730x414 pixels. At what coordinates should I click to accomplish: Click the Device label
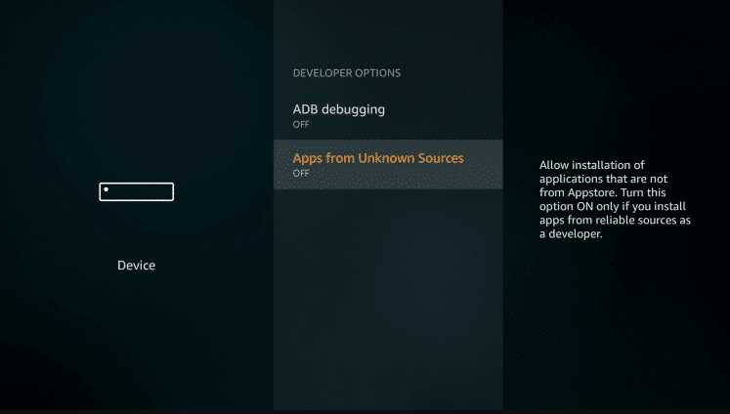pos(137,266)
